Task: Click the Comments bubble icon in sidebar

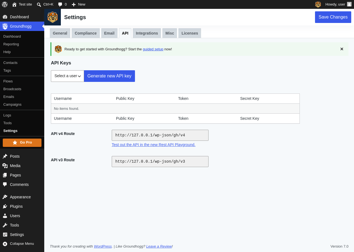Action: [x=5, y=185]
